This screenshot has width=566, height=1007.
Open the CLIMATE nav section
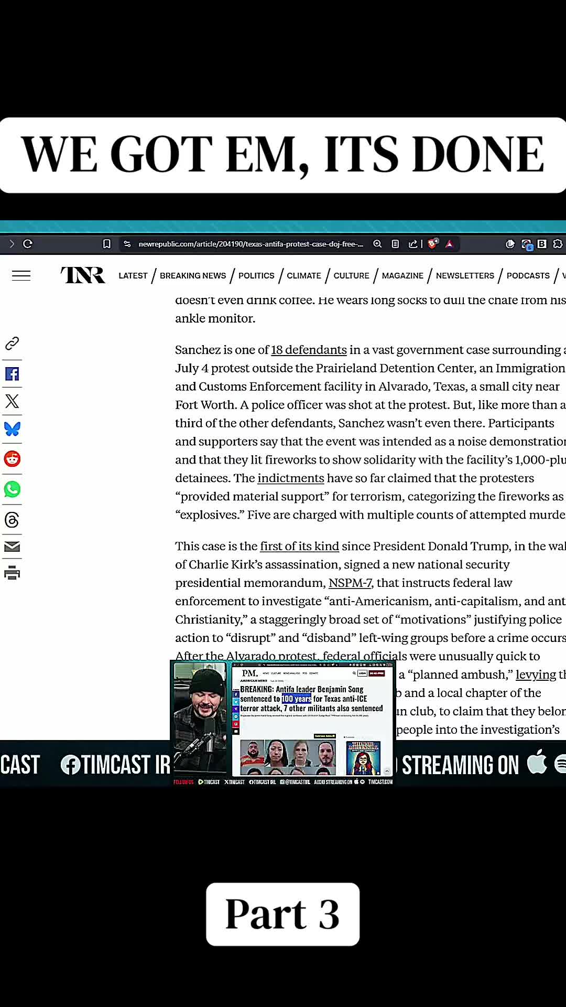pos(304,276)
